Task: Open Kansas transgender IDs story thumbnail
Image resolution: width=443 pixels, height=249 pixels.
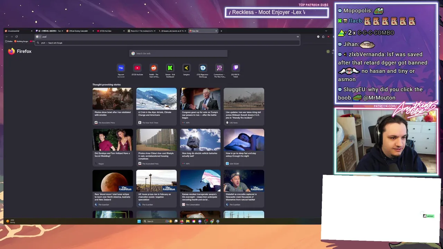Action: [x=200, y=181]
